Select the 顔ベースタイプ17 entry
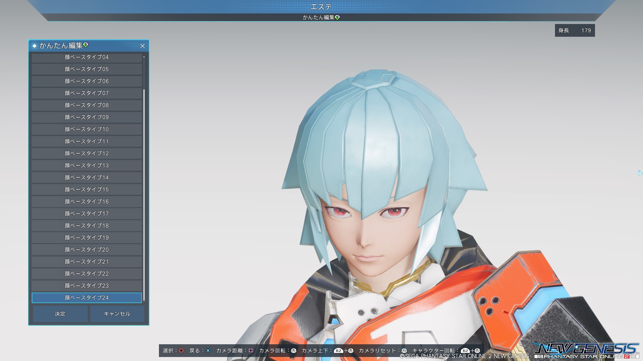Screen dimensions: 643x361 point(87,214)
